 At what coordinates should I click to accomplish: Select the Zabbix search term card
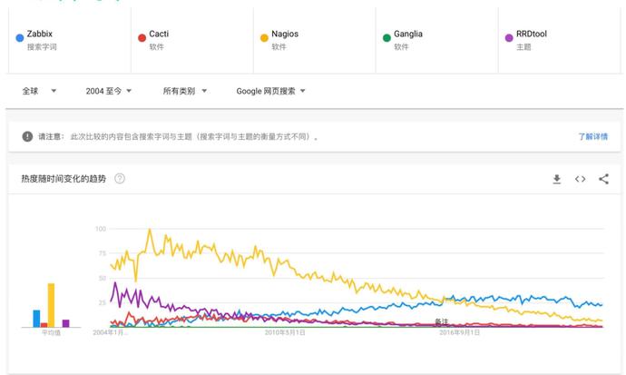70,40
